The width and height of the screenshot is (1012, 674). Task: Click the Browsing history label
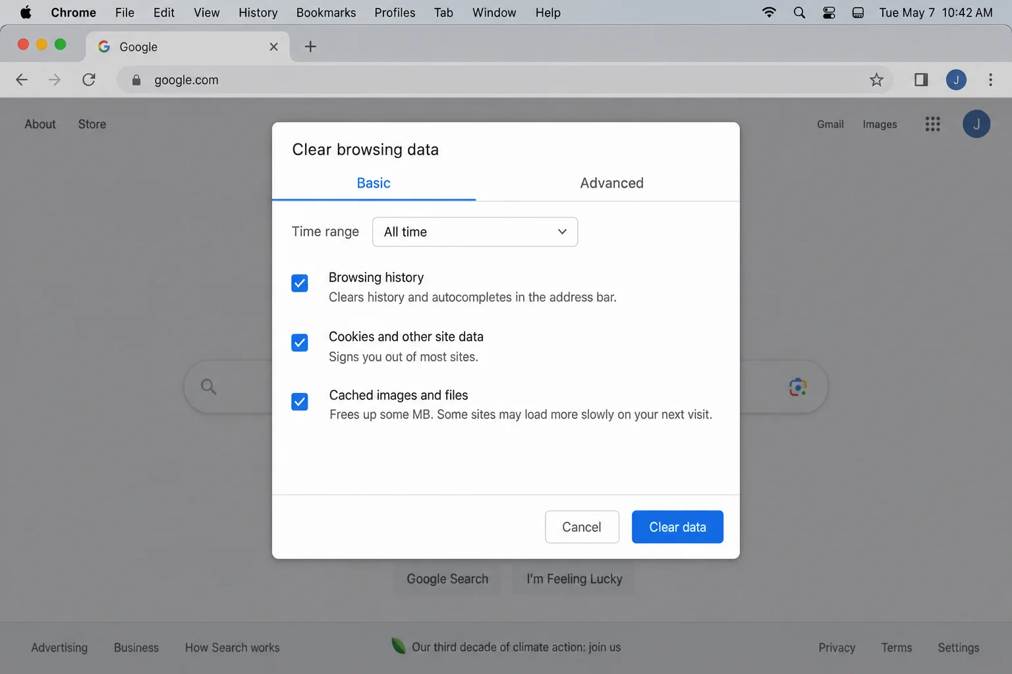click(x=376, y=277)
